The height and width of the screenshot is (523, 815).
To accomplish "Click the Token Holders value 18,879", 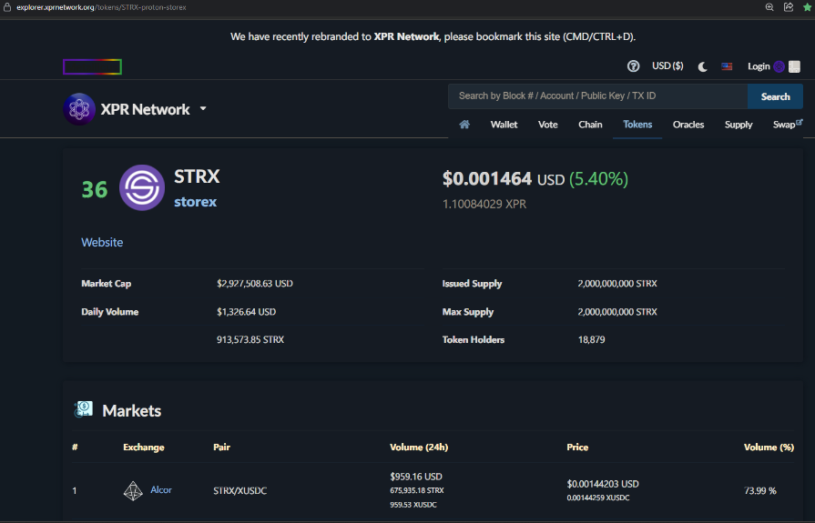I will tap(592, 339).
